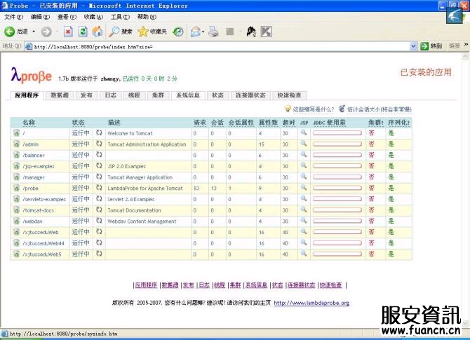Click the Print toolbar icon

click(x=213, y=32)
